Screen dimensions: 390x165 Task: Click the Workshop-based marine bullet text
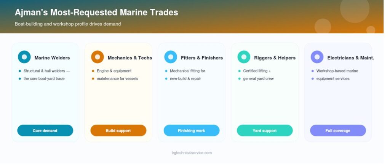pos(337,71)
